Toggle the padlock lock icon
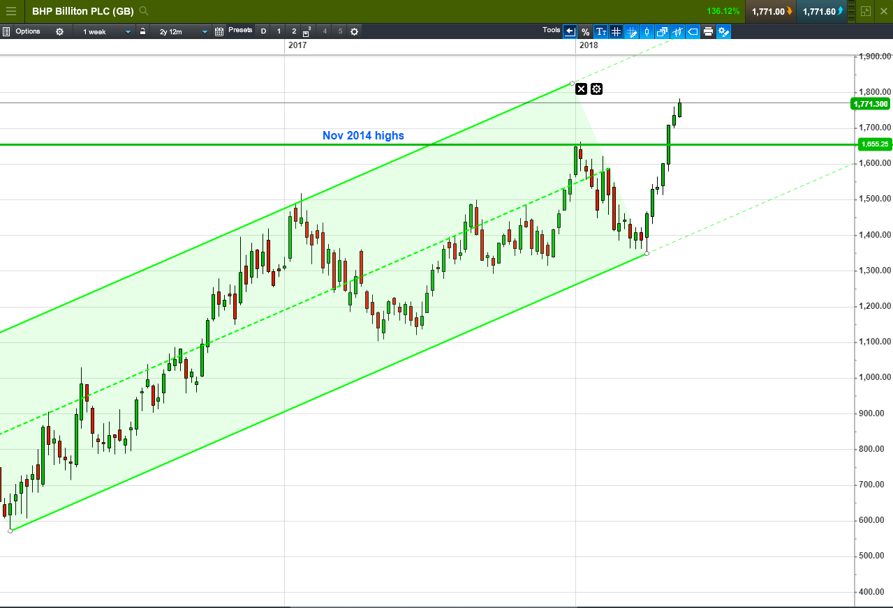 [142, 31]
